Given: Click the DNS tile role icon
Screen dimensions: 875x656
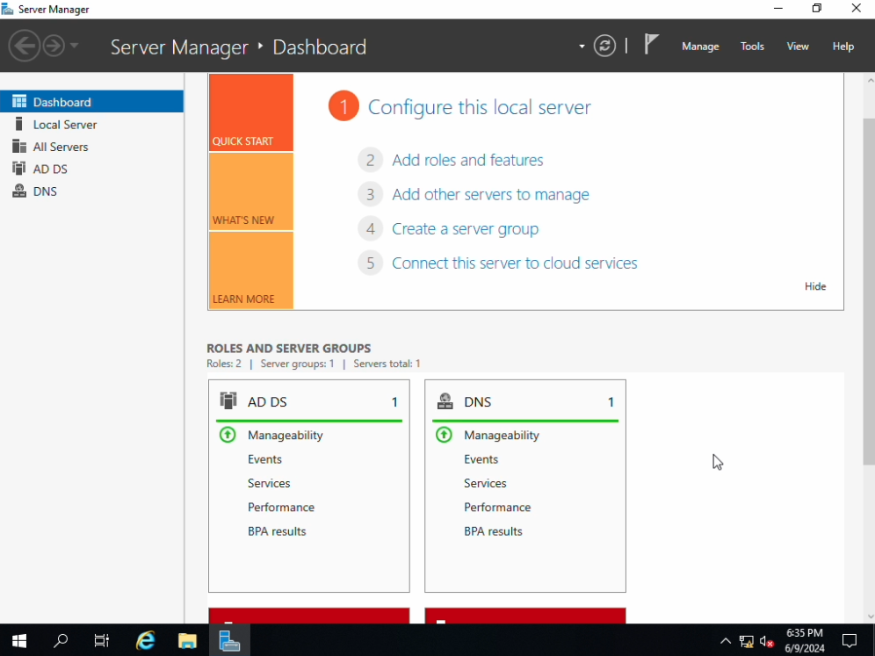Looking at the screenshot, I should 445,401.
